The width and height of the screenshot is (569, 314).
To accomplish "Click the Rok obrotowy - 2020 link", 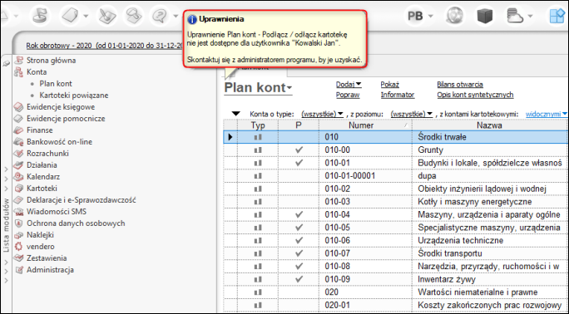I will tap(105, 46).
